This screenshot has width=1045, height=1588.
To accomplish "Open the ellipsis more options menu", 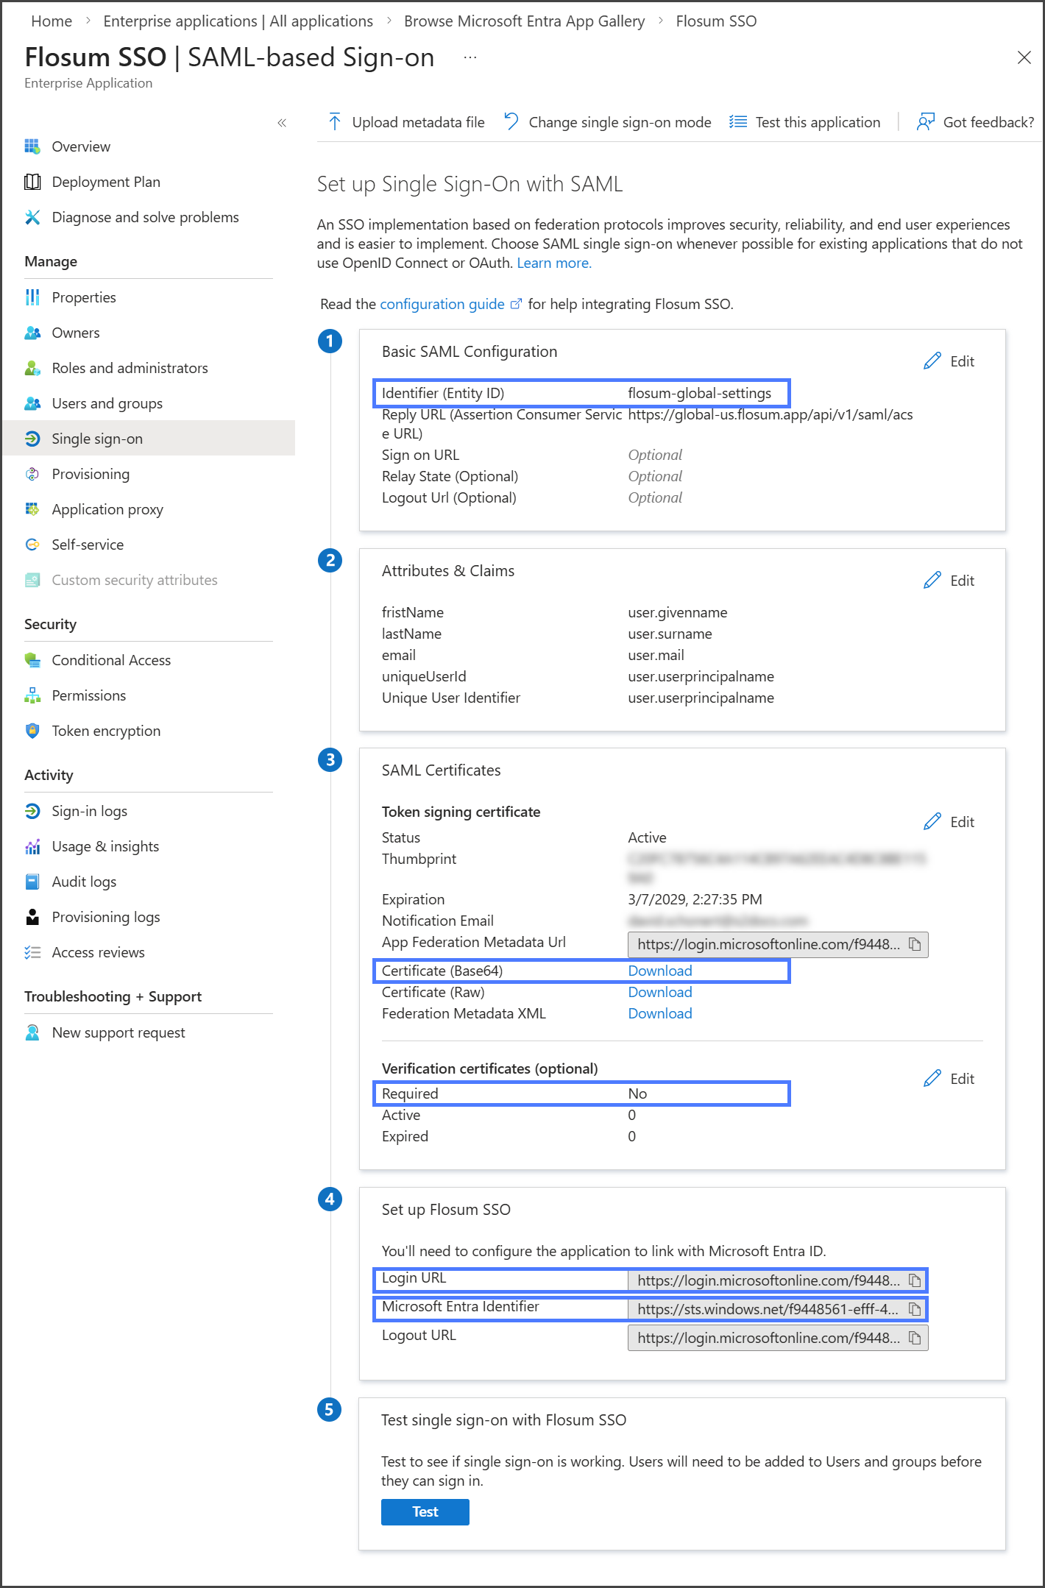I will [x=470, y=57].
